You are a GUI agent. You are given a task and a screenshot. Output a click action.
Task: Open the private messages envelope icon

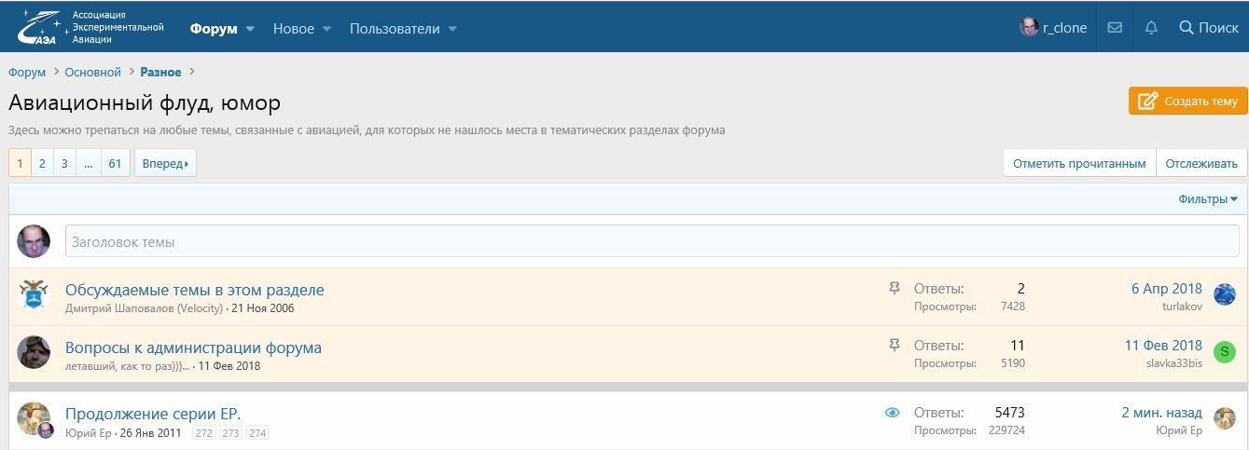pyautogui.click(x=1115, y=28)
